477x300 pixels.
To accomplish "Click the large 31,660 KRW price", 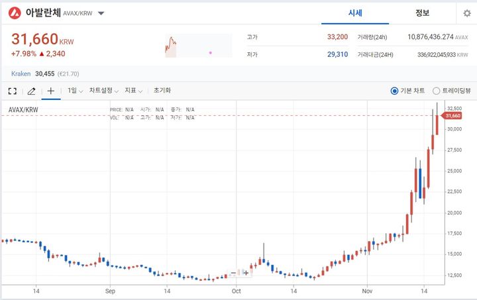I will pos(42,39).
